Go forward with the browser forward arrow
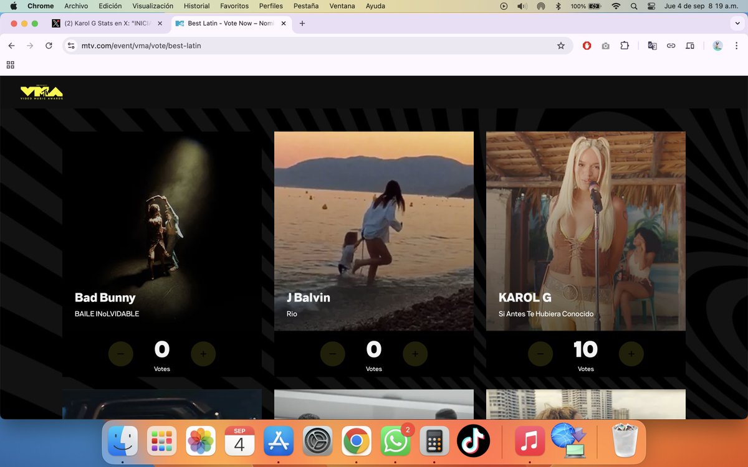This screenshot has height=467, width=748. (30, 45)
